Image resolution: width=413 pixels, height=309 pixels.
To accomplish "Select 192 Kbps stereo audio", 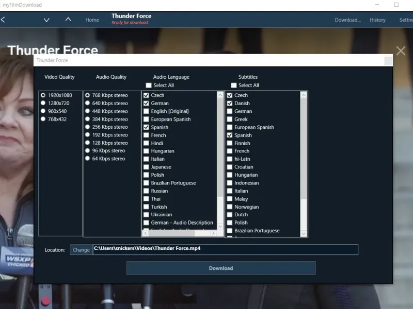I will (87, 135).
